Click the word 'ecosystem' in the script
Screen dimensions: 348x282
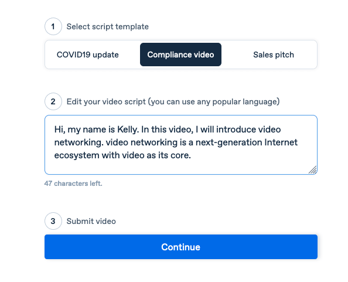(x=77, y=155)
